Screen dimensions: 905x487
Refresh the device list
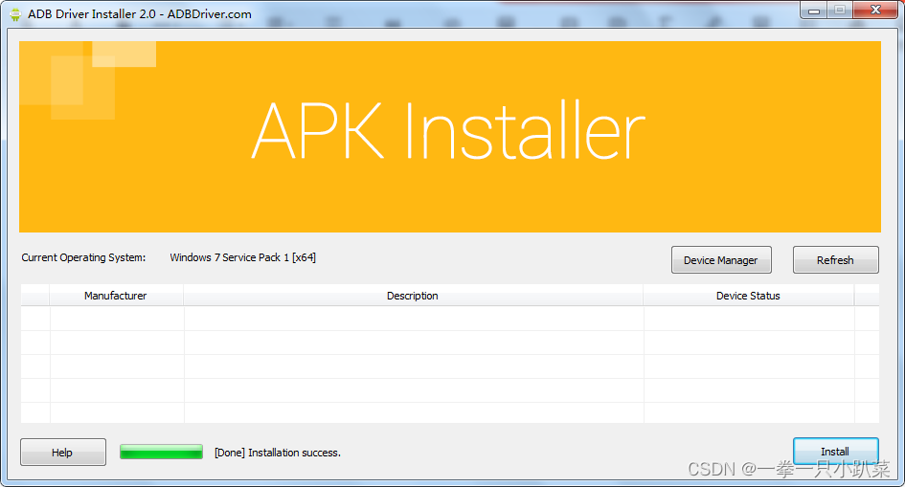[835, 260]
